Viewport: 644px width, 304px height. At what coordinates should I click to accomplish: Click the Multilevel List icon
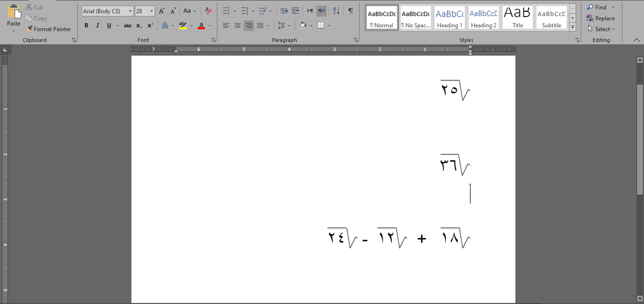[x=262, y=11]
